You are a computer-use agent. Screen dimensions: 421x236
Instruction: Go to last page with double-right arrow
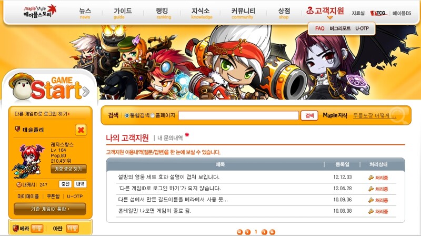point(272,232)
